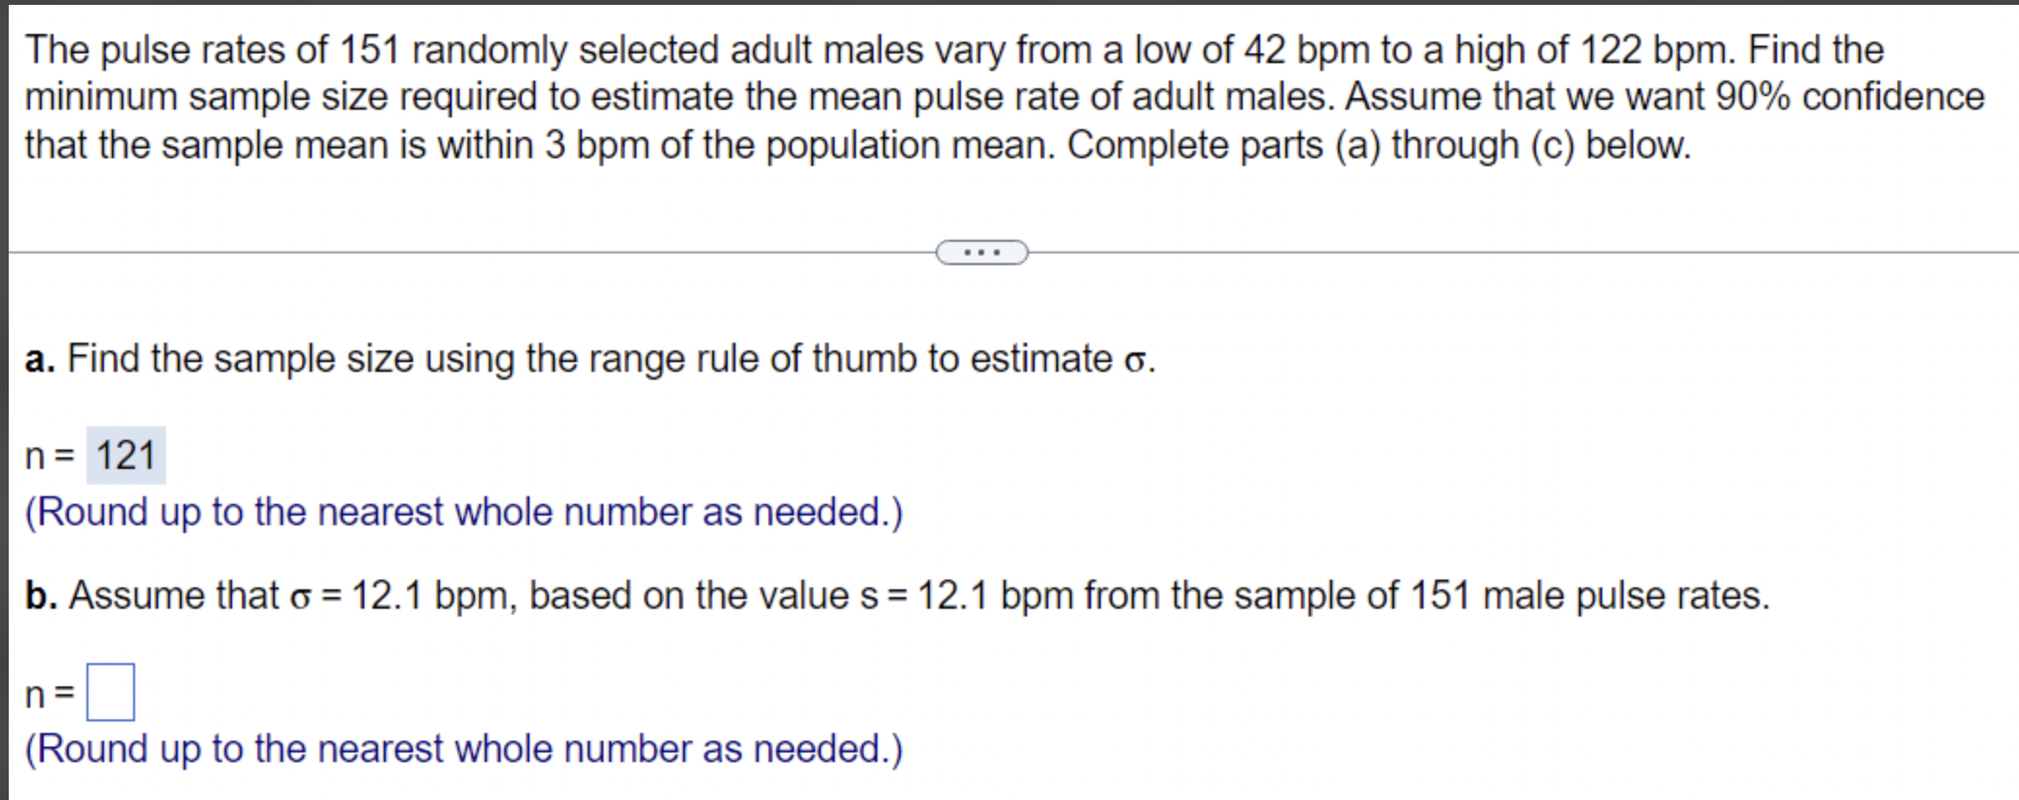Click inside the blue-outlined response box
The width and height of the screenshot is (2019, 800).
click(110, 690)
